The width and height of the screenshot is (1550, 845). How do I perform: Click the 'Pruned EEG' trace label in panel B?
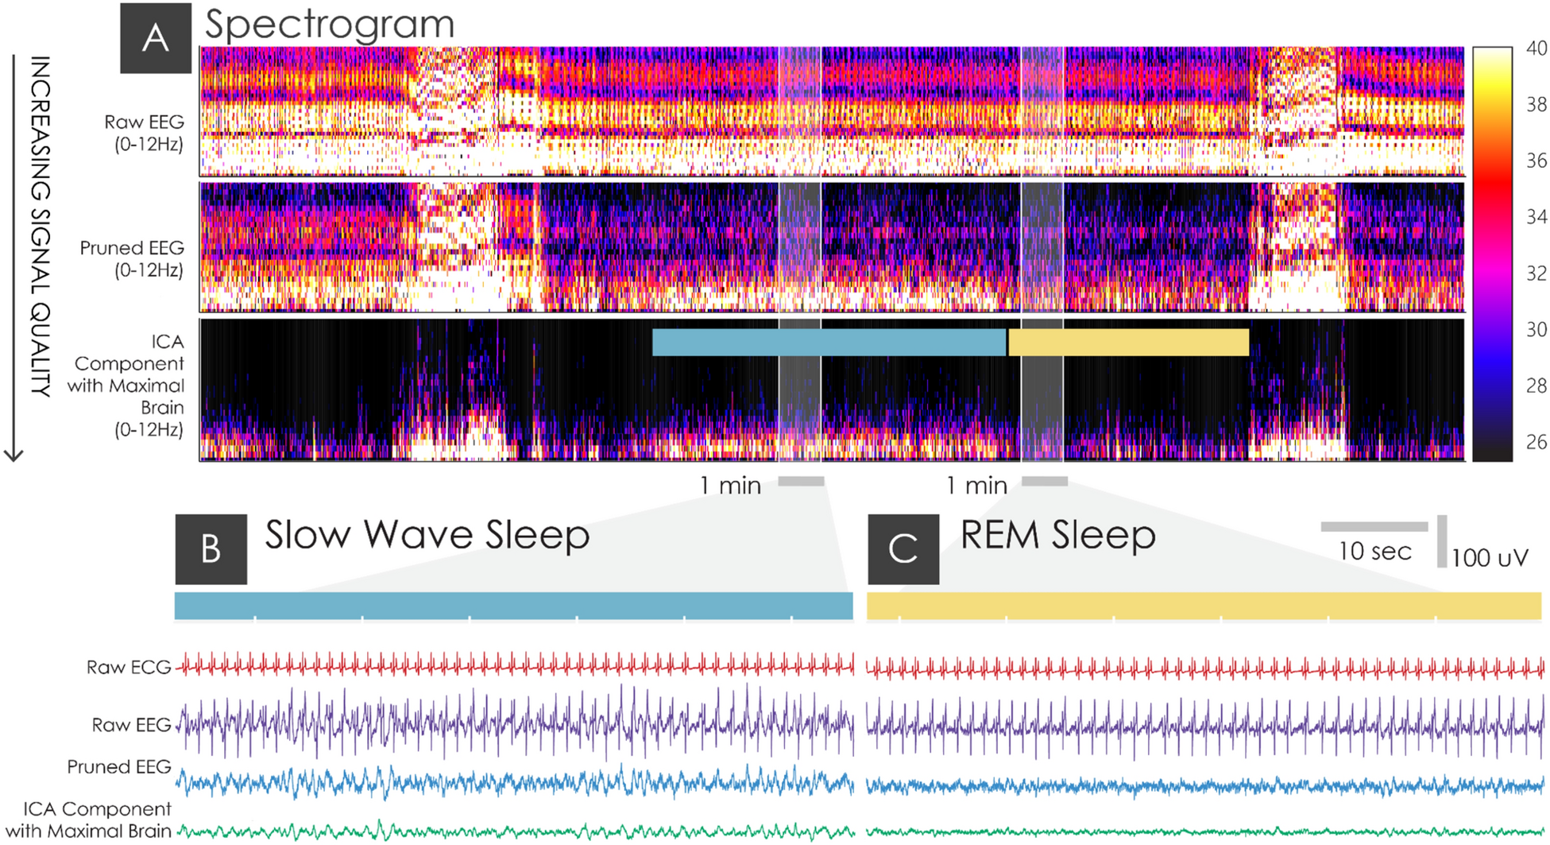tap(119, 767)
